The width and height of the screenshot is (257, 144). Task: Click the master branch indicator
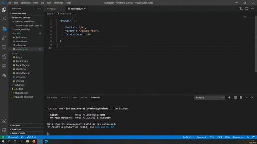(x=13, y=137)
